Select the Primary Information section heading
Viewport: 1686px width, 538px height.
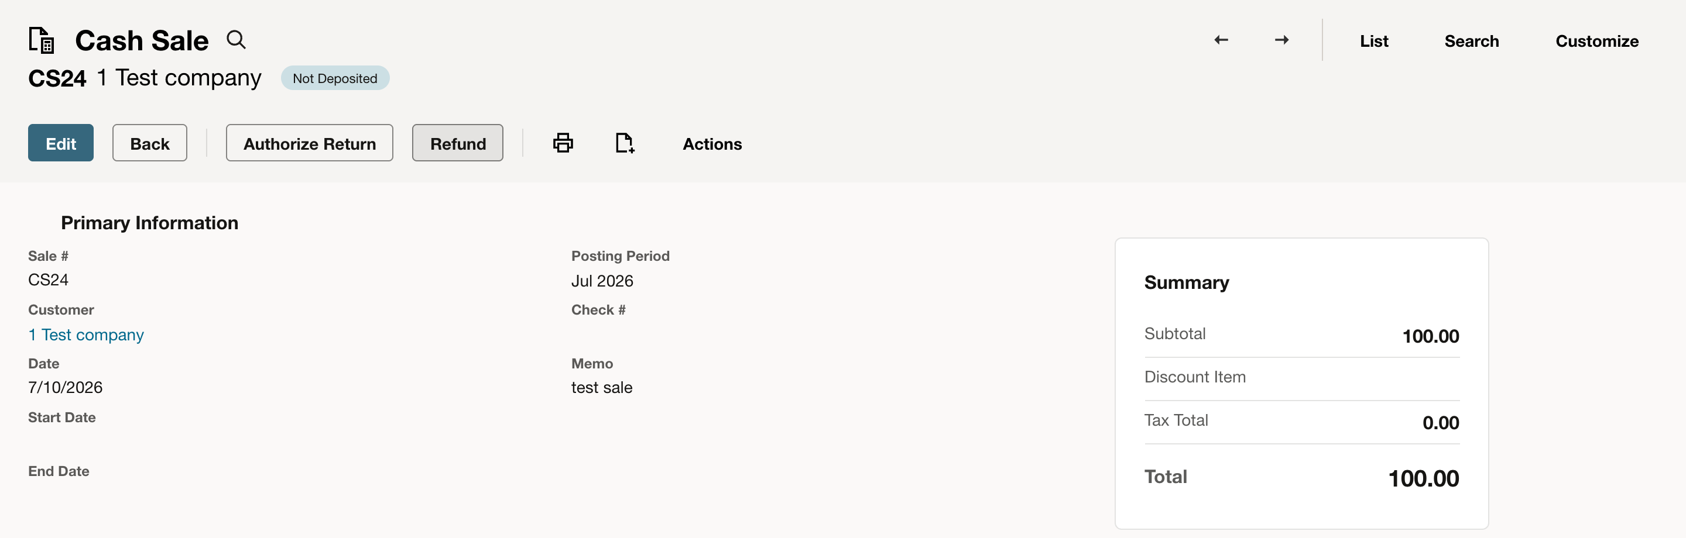tap(149, 223)
